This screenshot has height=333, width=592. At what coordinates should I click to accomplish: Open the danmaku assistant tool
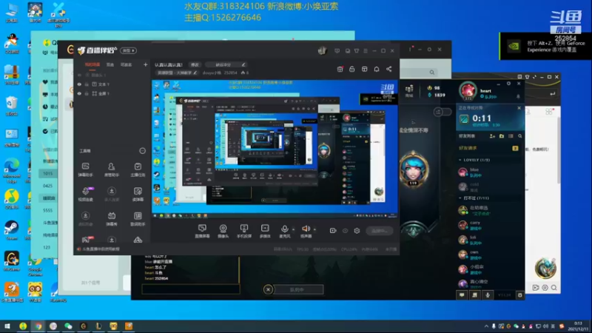click(86, 169)
